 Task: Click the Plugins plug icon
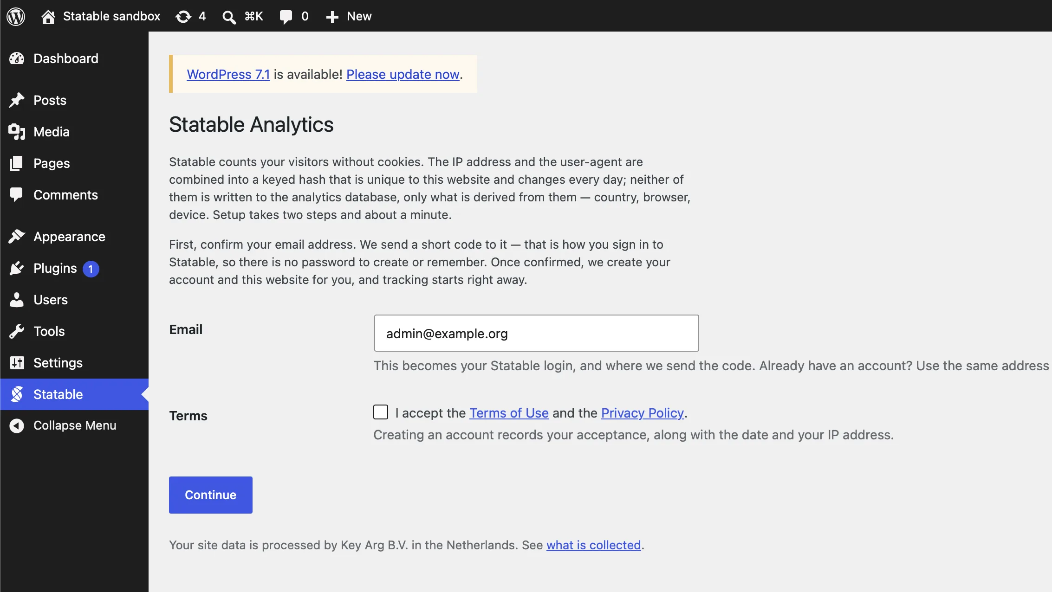(x=17, y=268)
